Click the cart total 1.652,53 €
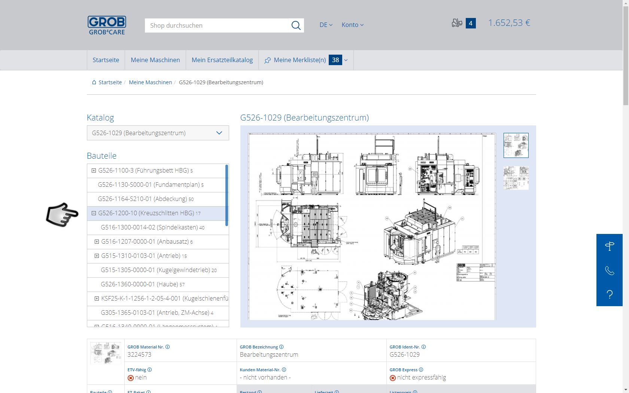The width and height of the screenshot is (629, 393). point(509,23)
